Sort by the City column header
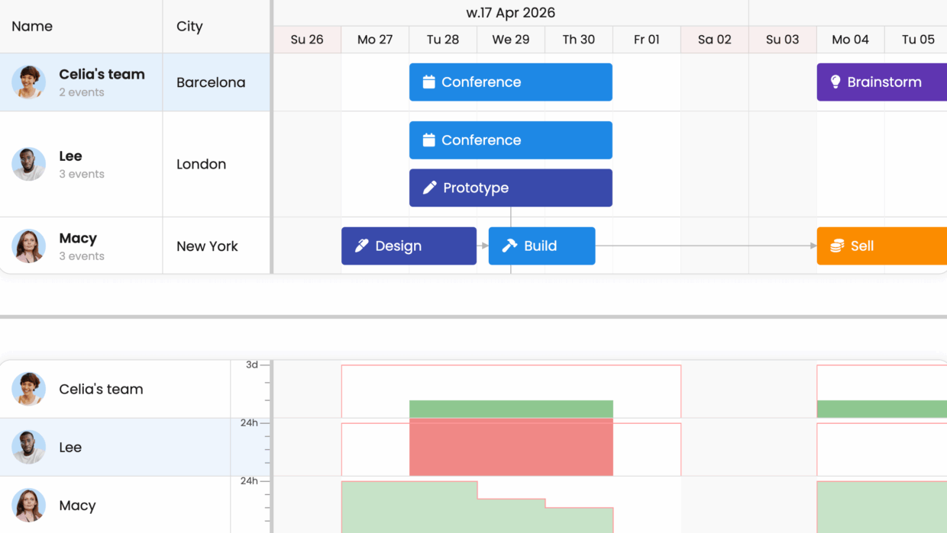The width and height of the screenshot is (947, 533). (x=189, y=27)
